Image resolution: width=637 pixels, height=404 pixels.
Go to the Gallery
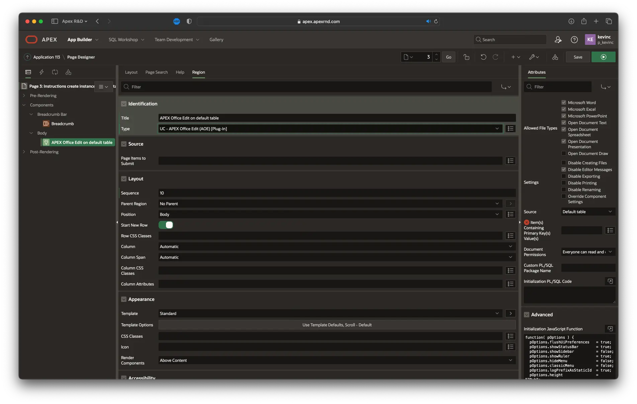216,39
